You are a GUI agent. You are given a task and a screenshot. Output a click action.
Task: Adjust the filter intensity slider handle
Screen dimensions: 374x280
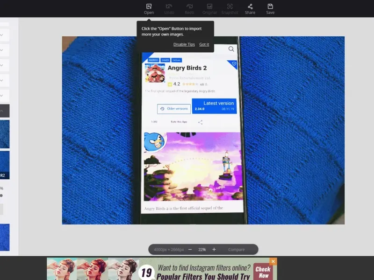(x=1, y=196)
